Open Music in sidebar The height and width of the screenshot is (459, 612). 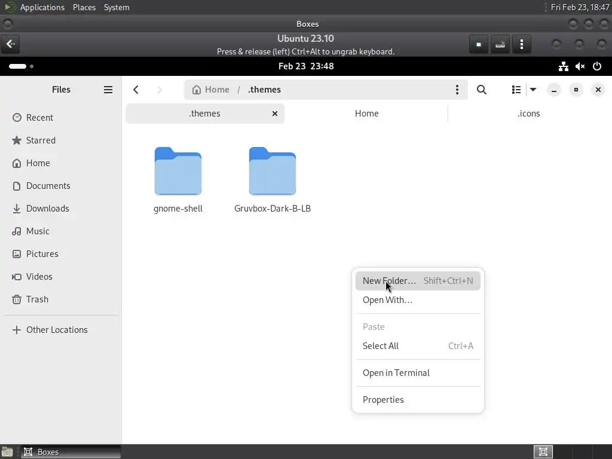(61, 231)
